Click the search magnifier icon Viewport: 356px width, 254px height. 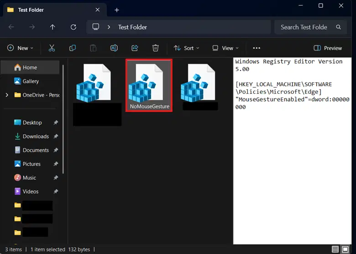(x=339, y=27)
